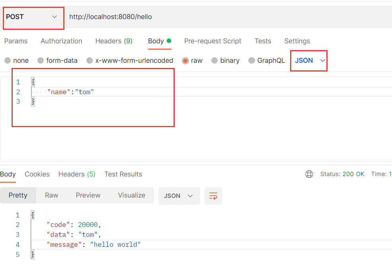Image resolution: width=392 pixels, height=279 pixels.
Task: Switch to the Params tab
Action: click(16, 41)
